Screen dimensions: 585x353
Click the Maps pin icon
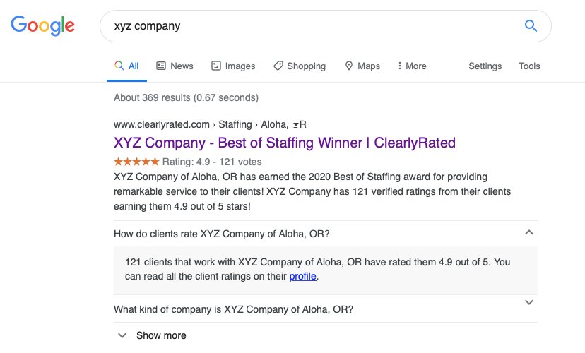pyautogui.click(x=349, y=66)
